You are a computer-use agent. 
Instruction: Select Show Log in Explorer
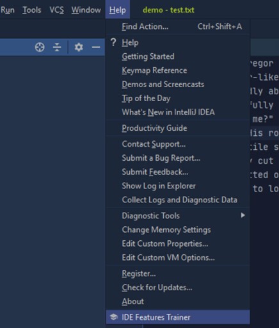(x=178, y=186)
